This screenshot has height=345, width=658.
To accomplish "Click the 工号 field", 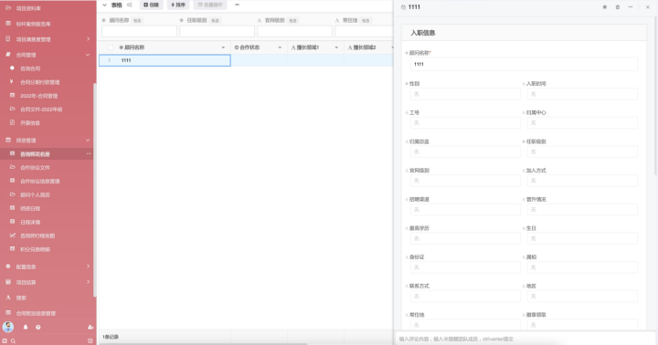I will tap(465, 123).
